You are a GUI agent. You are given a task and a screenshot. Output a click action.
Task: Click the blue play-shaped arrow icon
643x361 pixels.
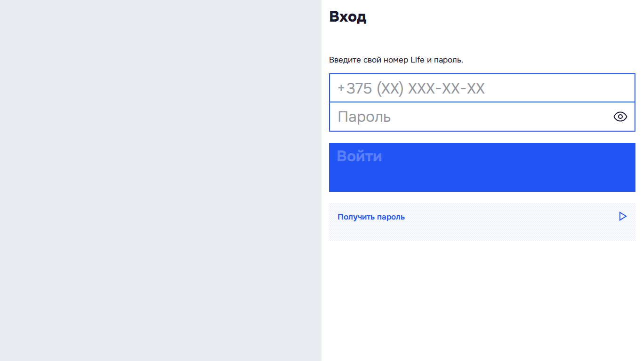pyautogui.click(x=623, y=216)
